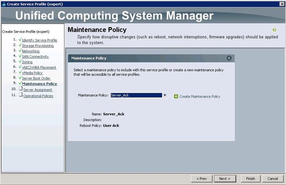This screenshot has width=286, height=185.
Task: Click the Description label
Action: (x=93, y=120)
